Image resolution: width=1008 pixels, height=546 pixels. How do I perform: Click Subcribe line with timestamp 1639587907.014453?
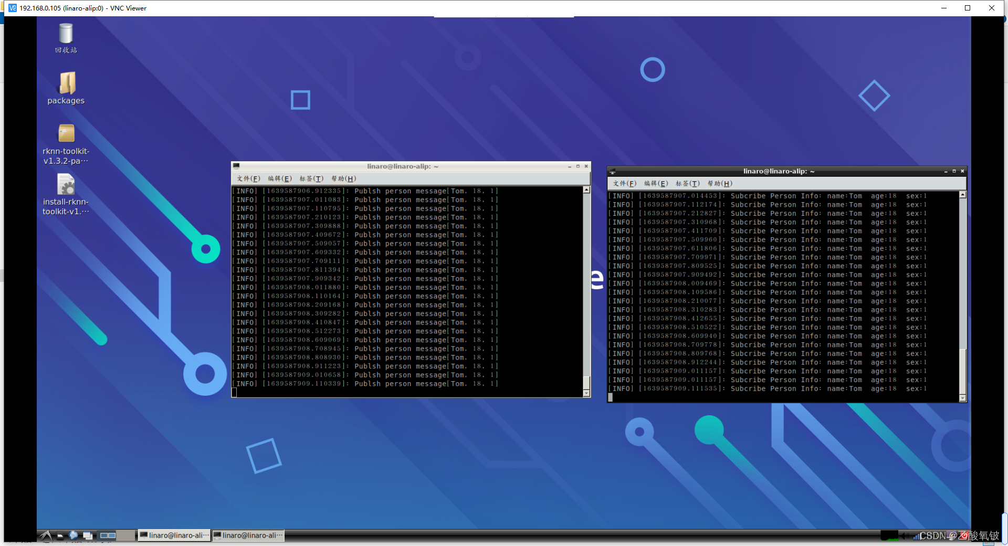768,196
